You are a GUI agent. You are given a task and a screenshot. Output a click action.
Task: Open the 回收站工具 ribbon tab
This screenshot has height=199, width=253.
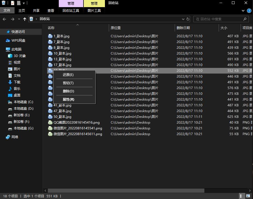[x=71, y=11]
